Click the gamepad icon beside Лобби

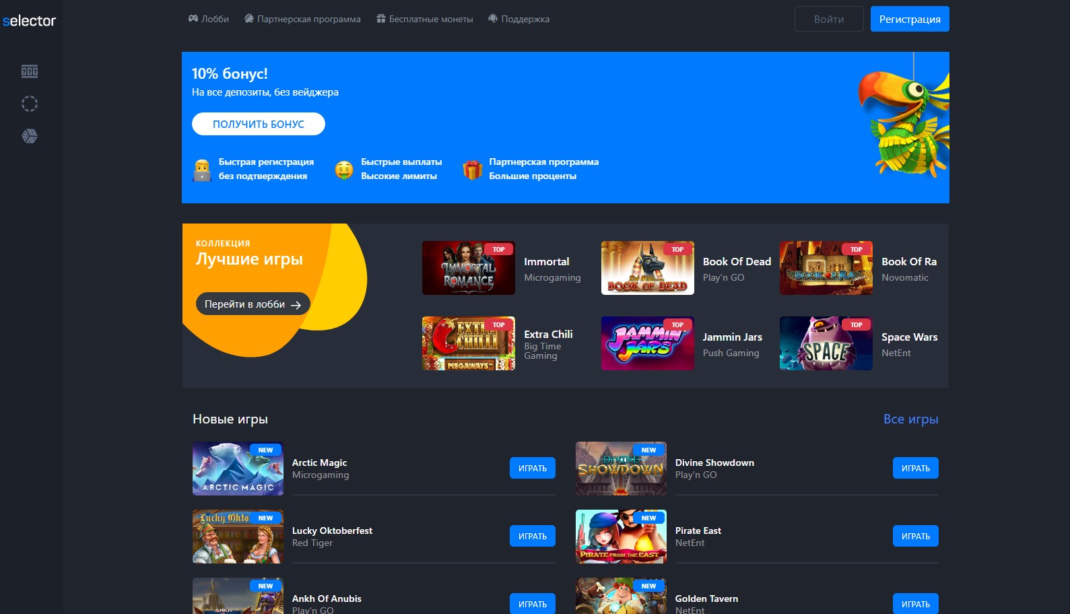(x=193, y=19)
